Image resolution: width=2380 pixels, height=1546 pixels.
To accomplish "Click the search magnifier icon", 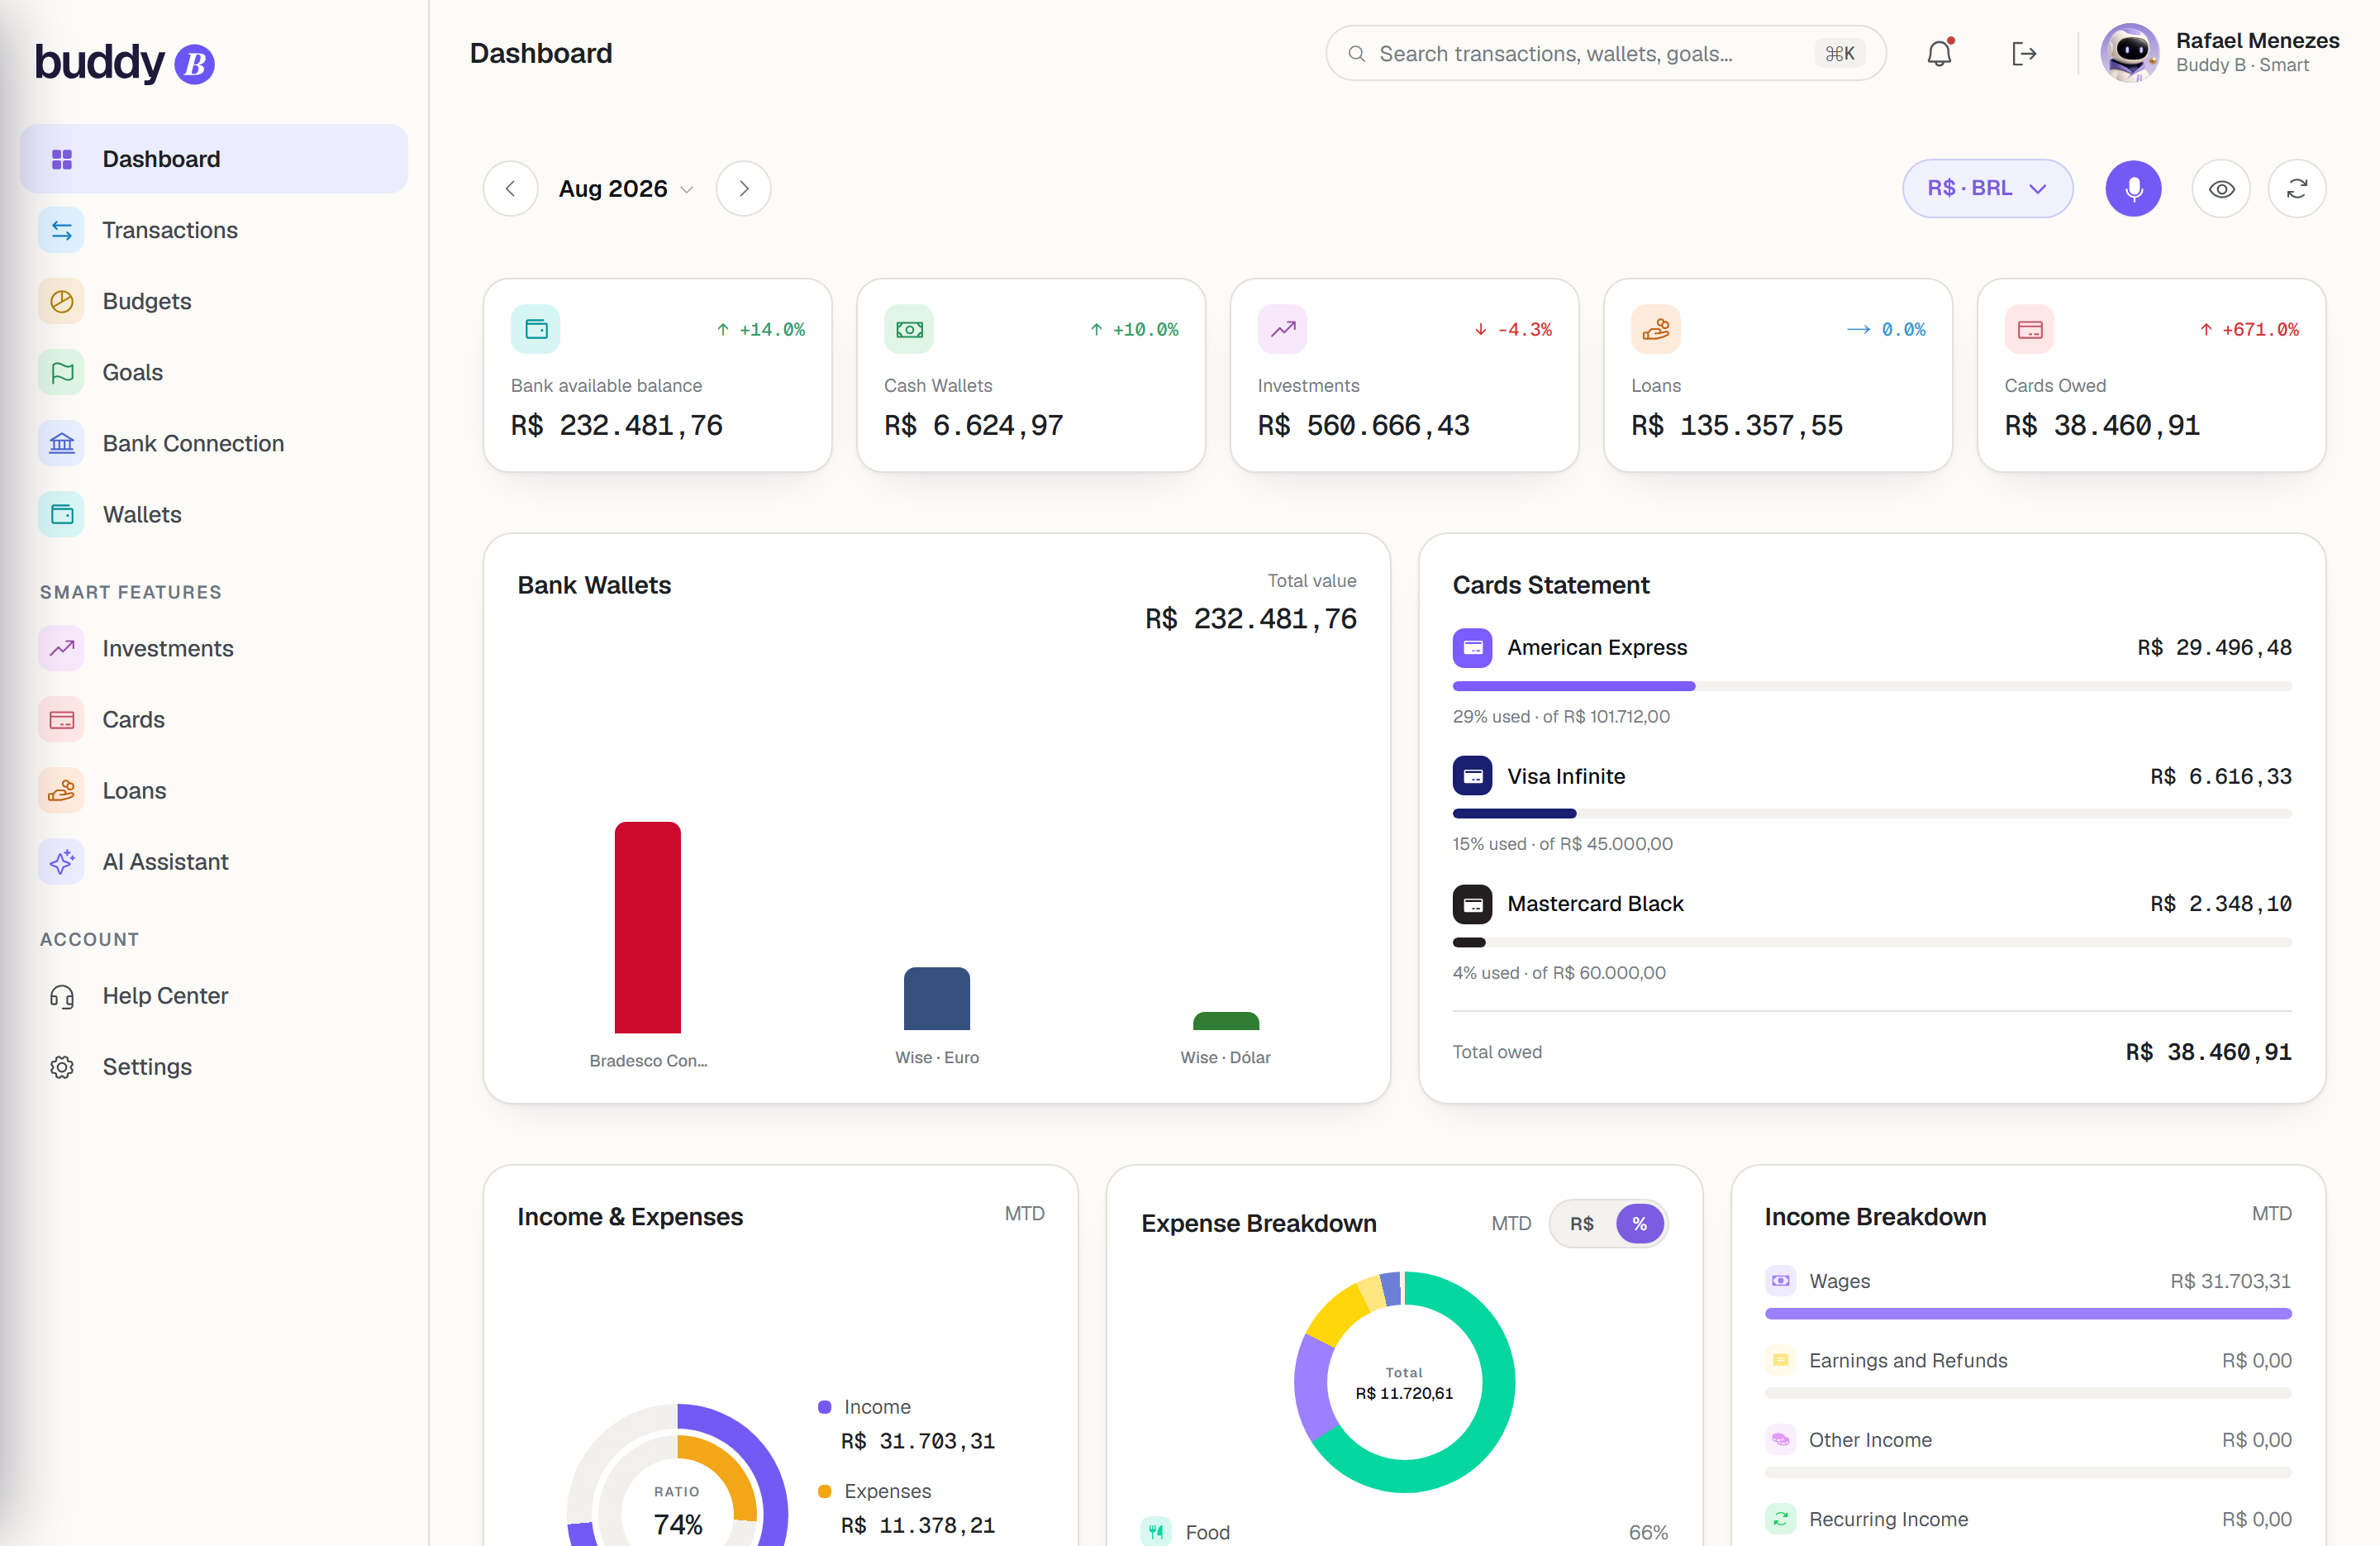I will point(1356,54).
